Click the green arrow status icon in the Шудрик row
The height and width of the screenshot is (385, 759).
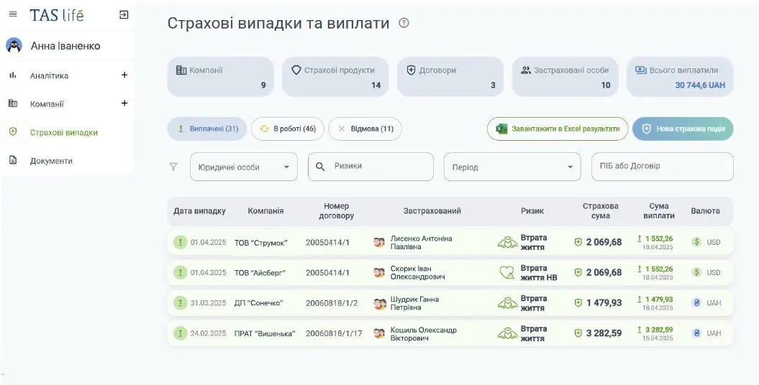[x=180, y=303]
